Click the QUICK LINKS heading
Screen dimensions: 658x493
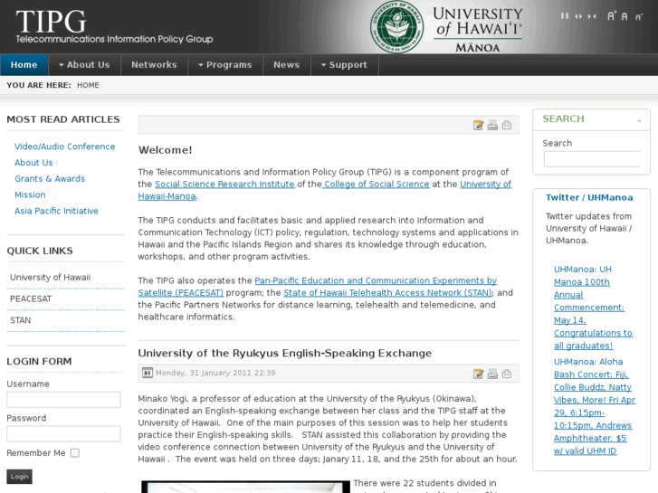[40, 251]
